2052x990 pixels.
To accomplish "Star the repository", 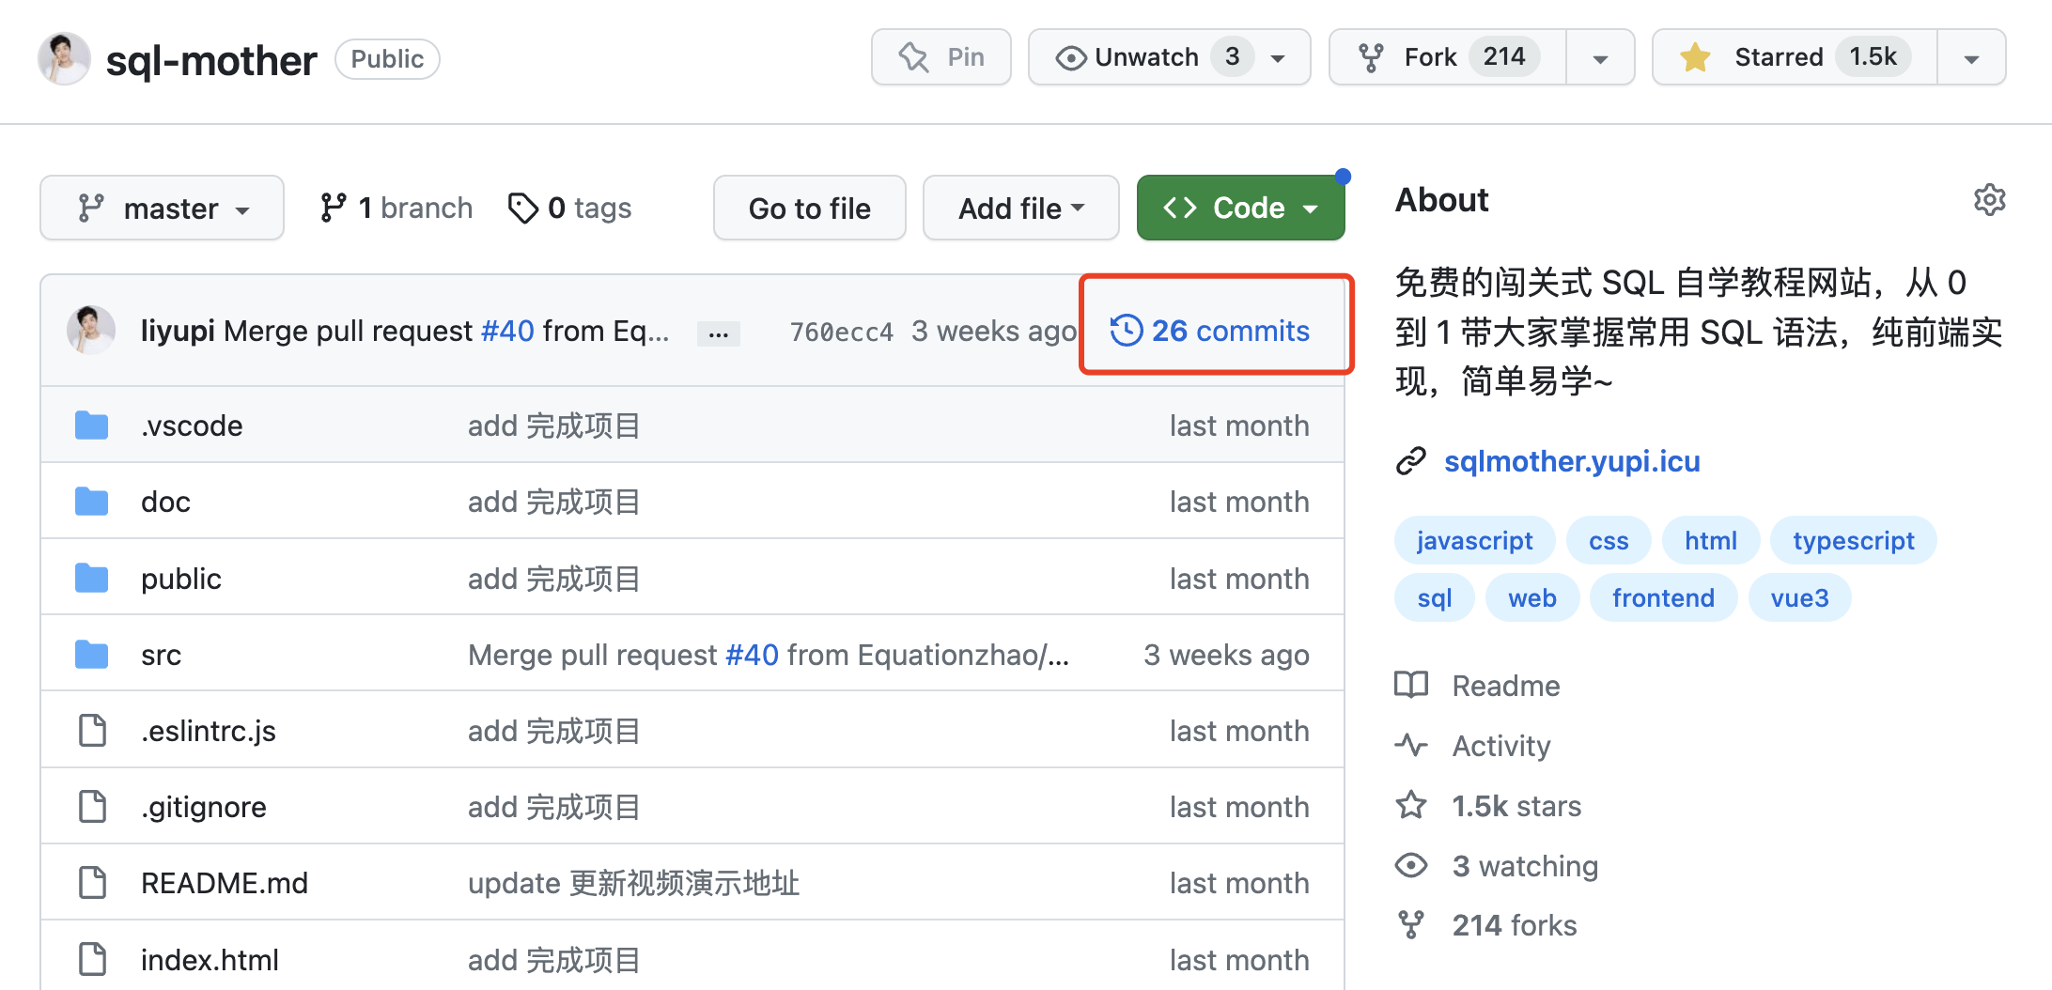I will click(1792, 56).
